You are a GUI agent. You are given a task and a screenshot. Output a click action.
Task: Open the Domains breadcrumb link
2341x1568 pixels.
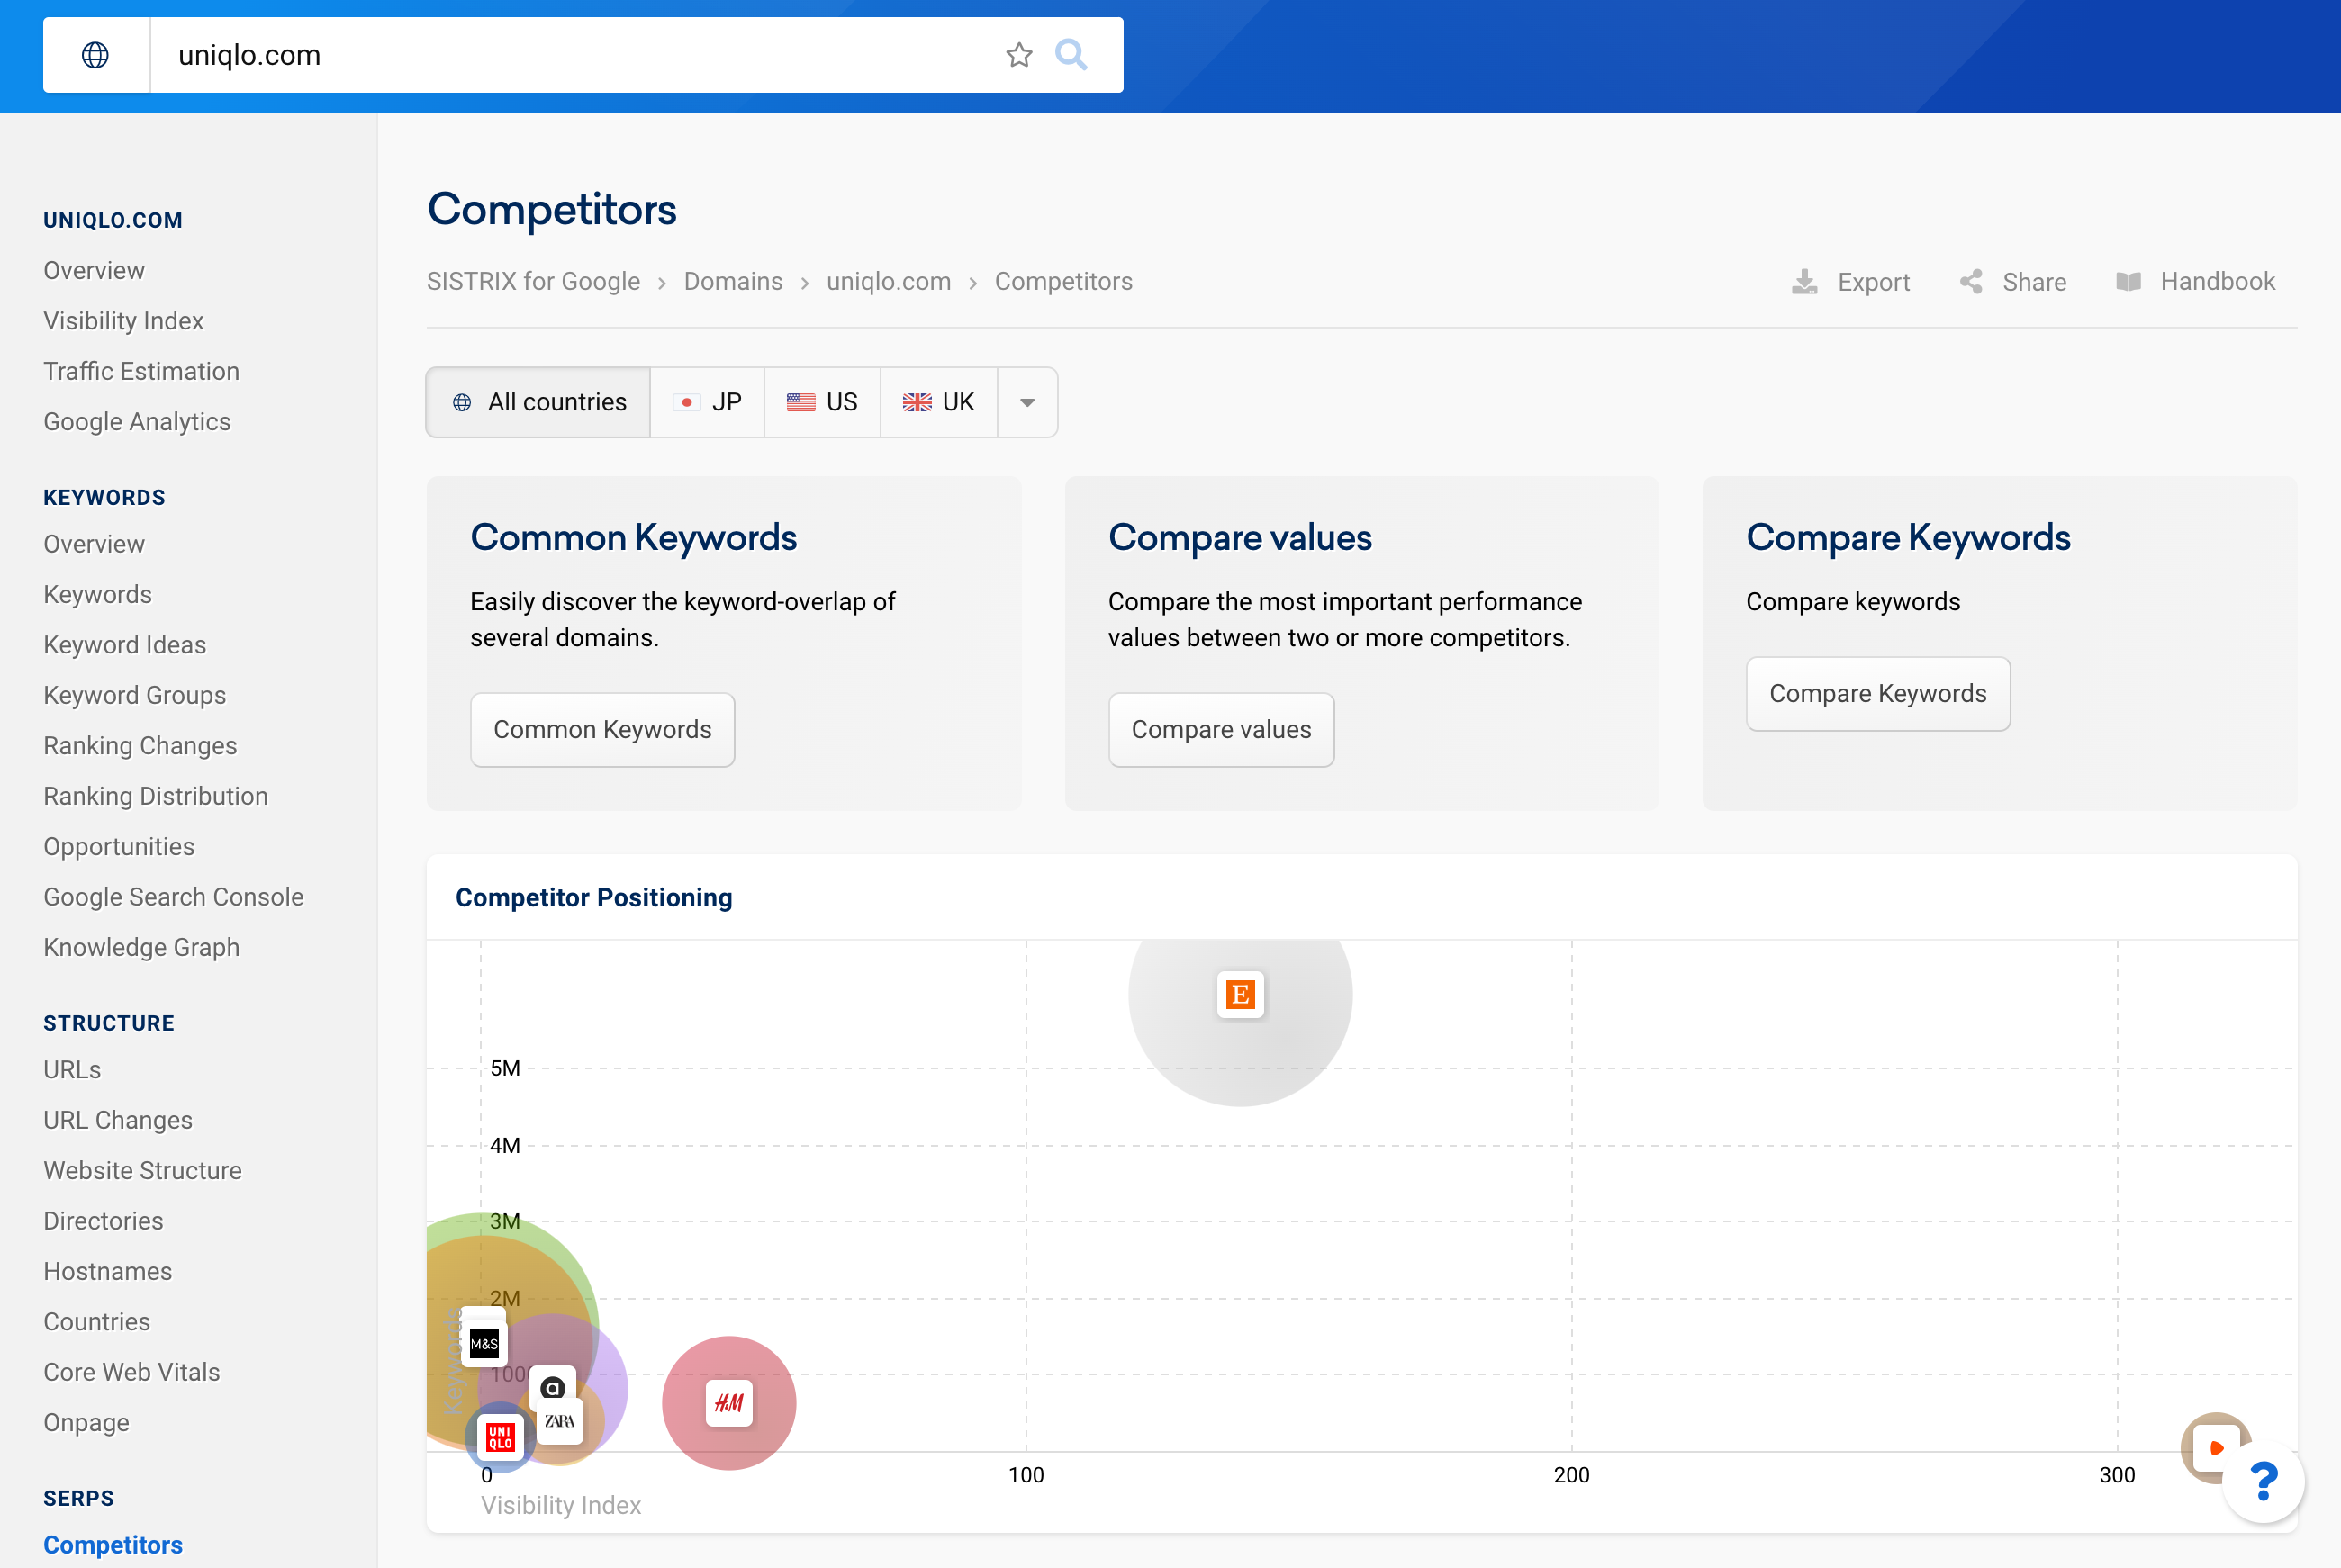point(733,282)
